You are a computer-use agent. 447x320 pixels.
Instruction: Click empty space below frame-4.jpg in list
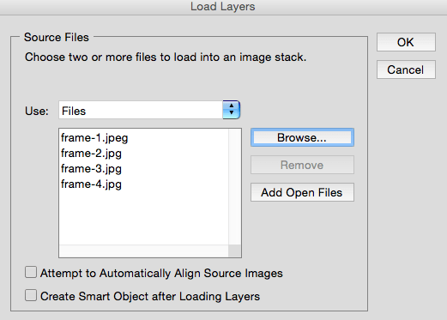click(144, 217)
